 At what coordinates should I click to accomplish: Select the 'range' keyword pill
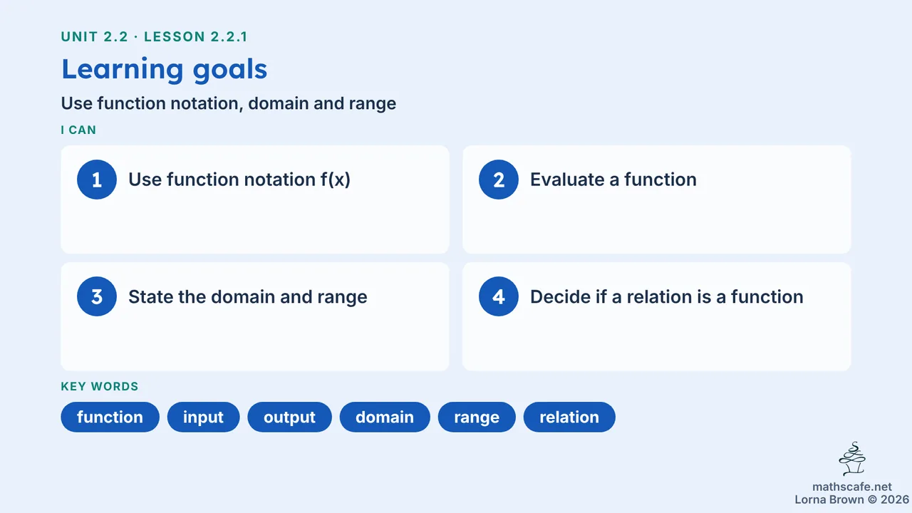477,417
